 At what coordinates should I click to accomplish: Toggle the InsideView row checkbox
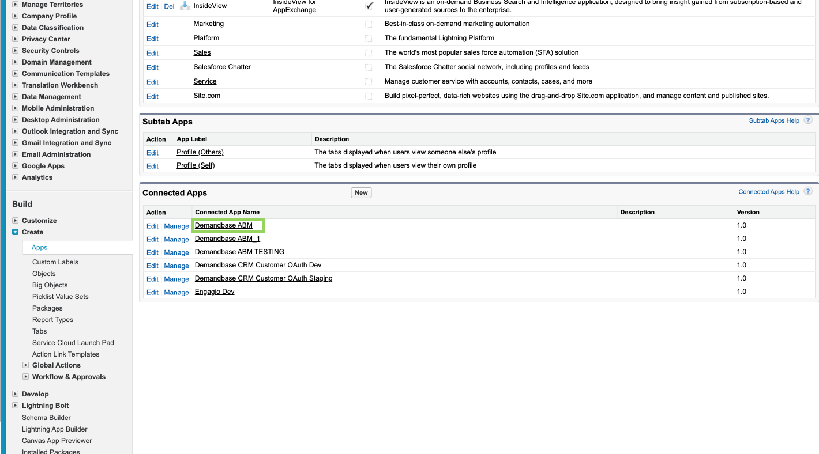369,6
